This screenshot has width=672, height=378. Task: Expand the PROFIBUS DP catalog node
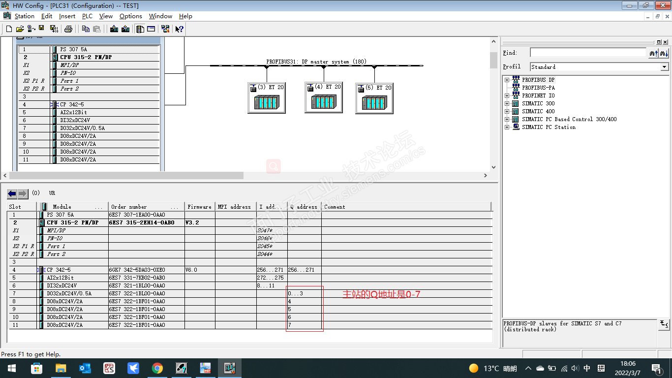coord(507,80)
